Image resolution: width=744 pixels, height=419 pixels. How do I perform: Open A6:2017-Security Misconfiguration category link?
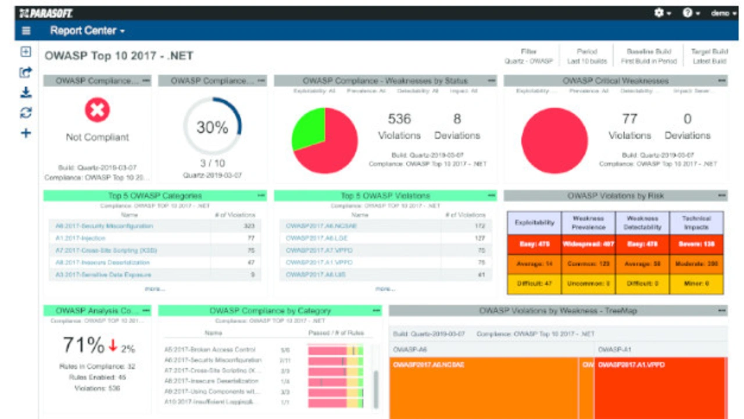(104, 226)
